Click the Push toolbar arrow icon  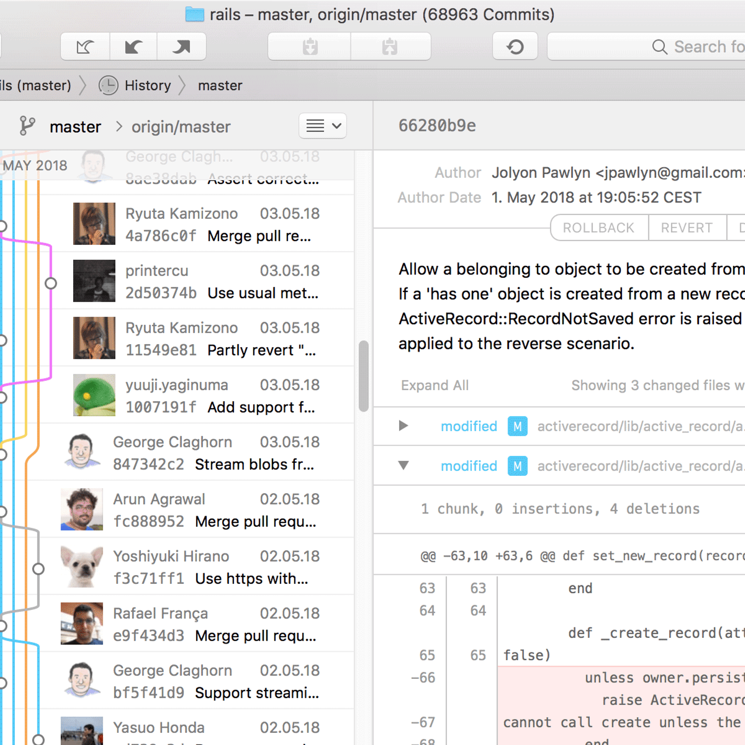point(182,47)
